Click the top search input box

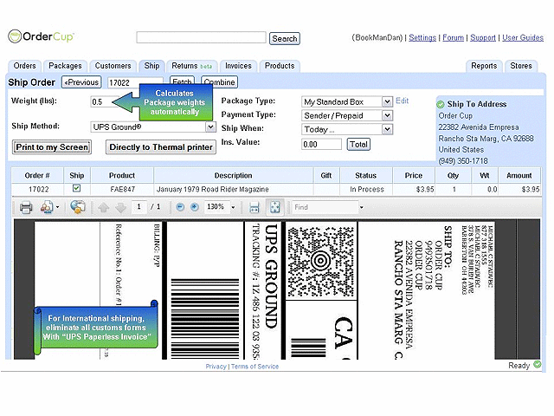pos(202,37)
